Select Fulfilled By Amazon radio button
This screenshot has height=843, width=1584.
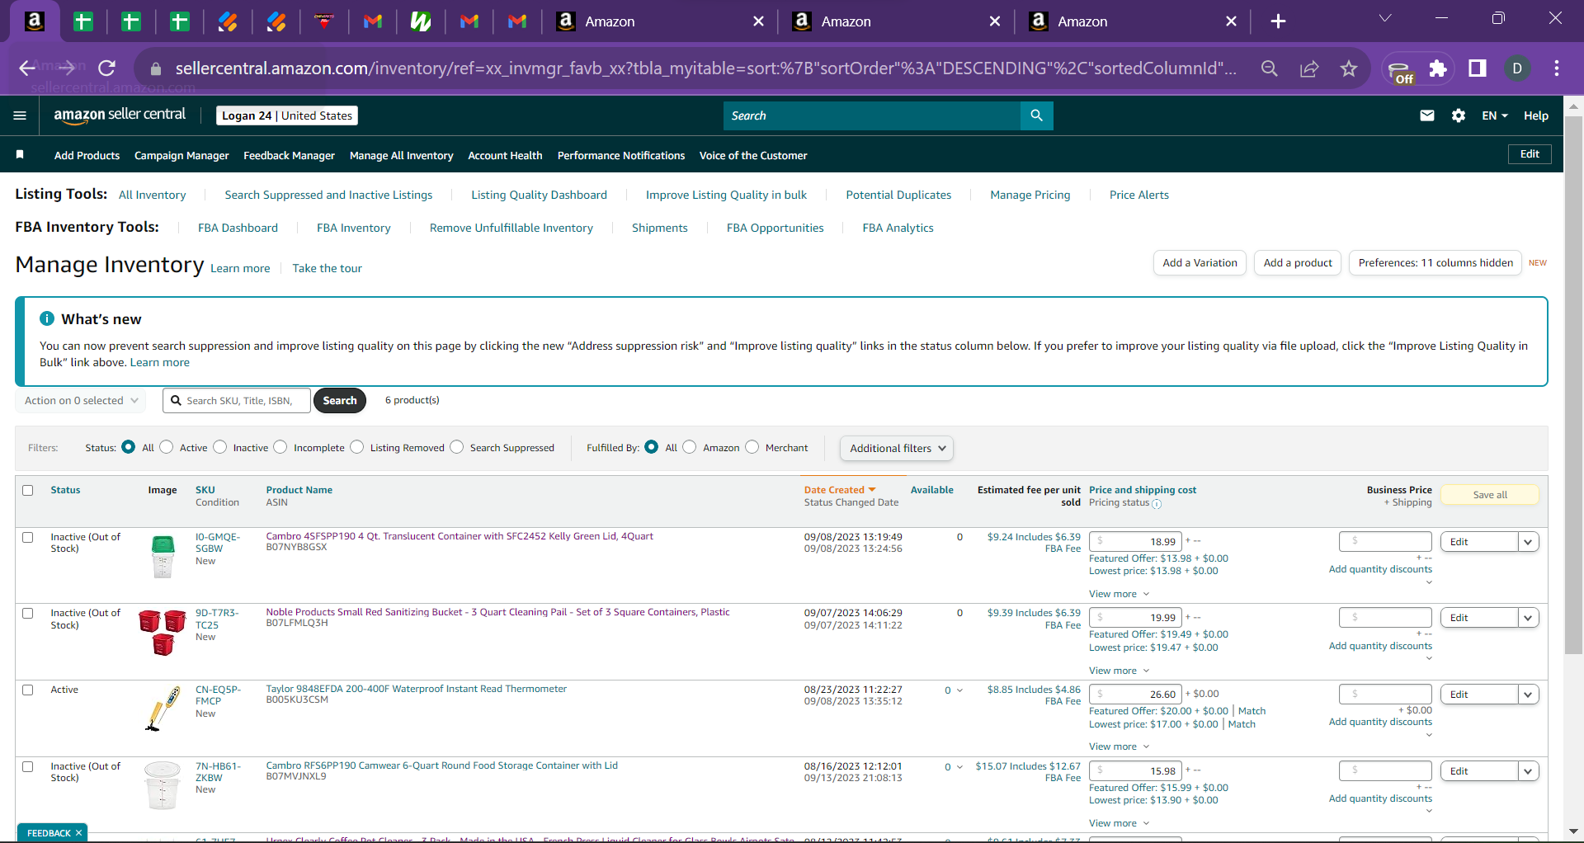coord(690,447)
